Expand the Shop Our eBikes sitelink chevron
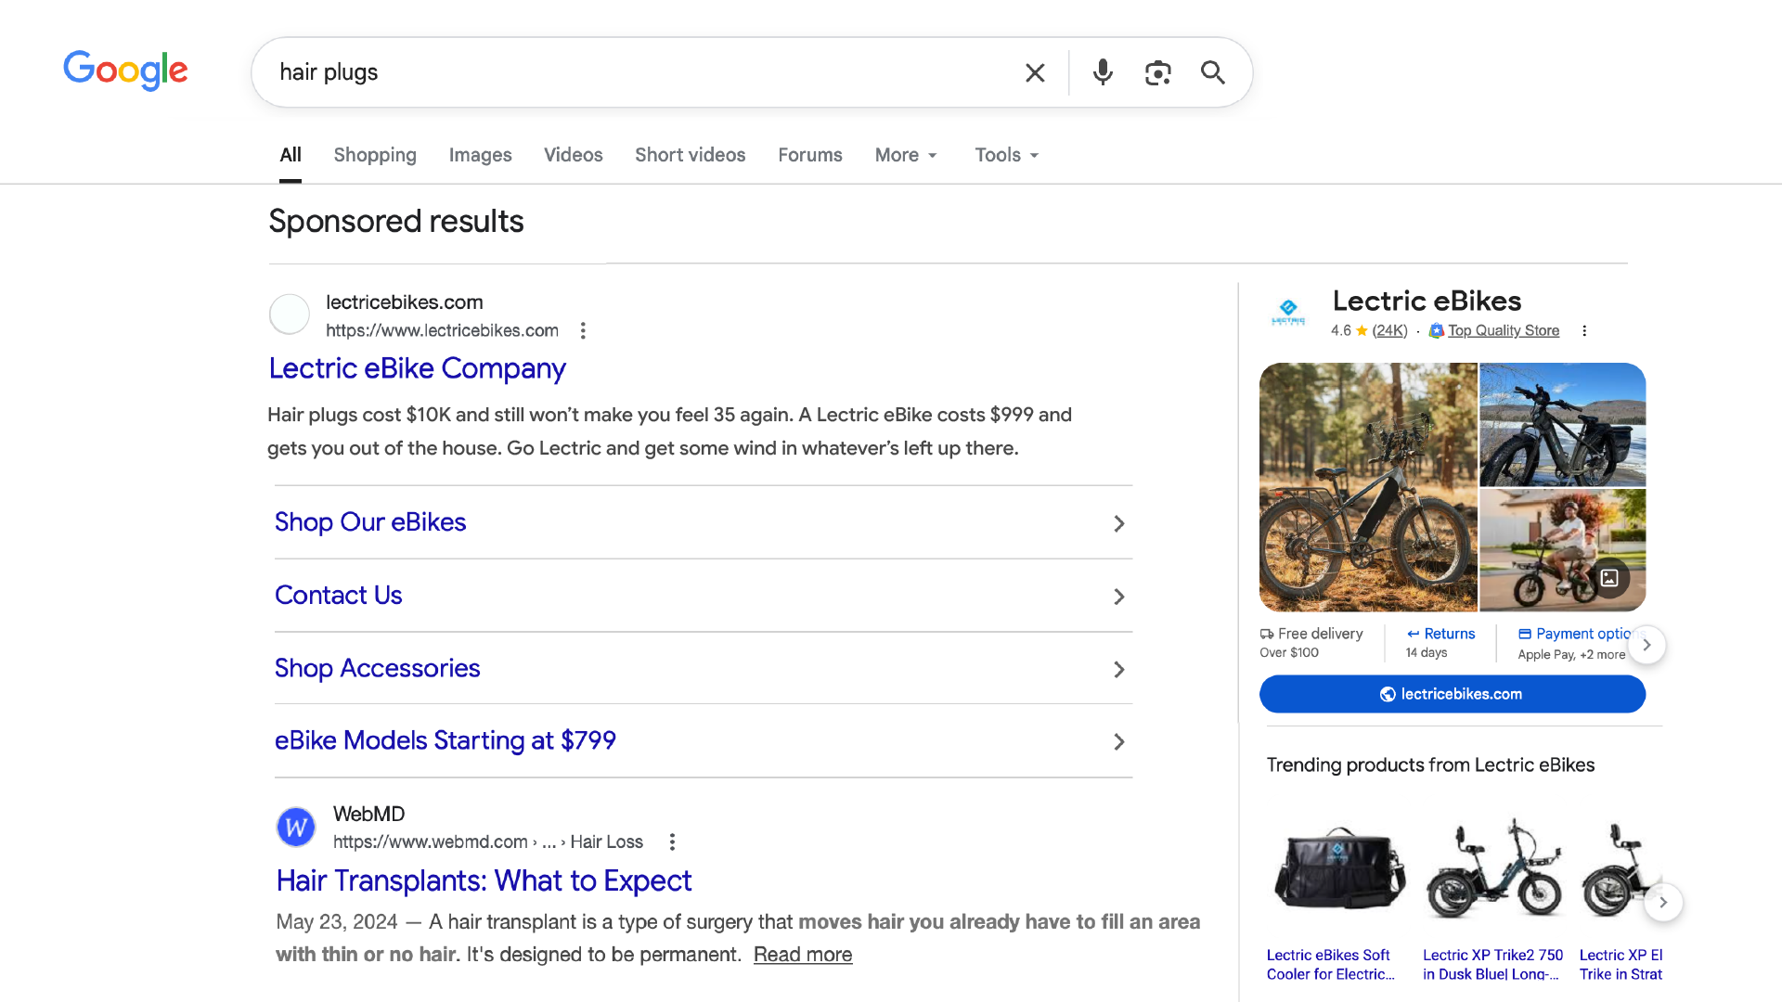The width and height of the screenshot is (1782, 1002). (1118, 523)
